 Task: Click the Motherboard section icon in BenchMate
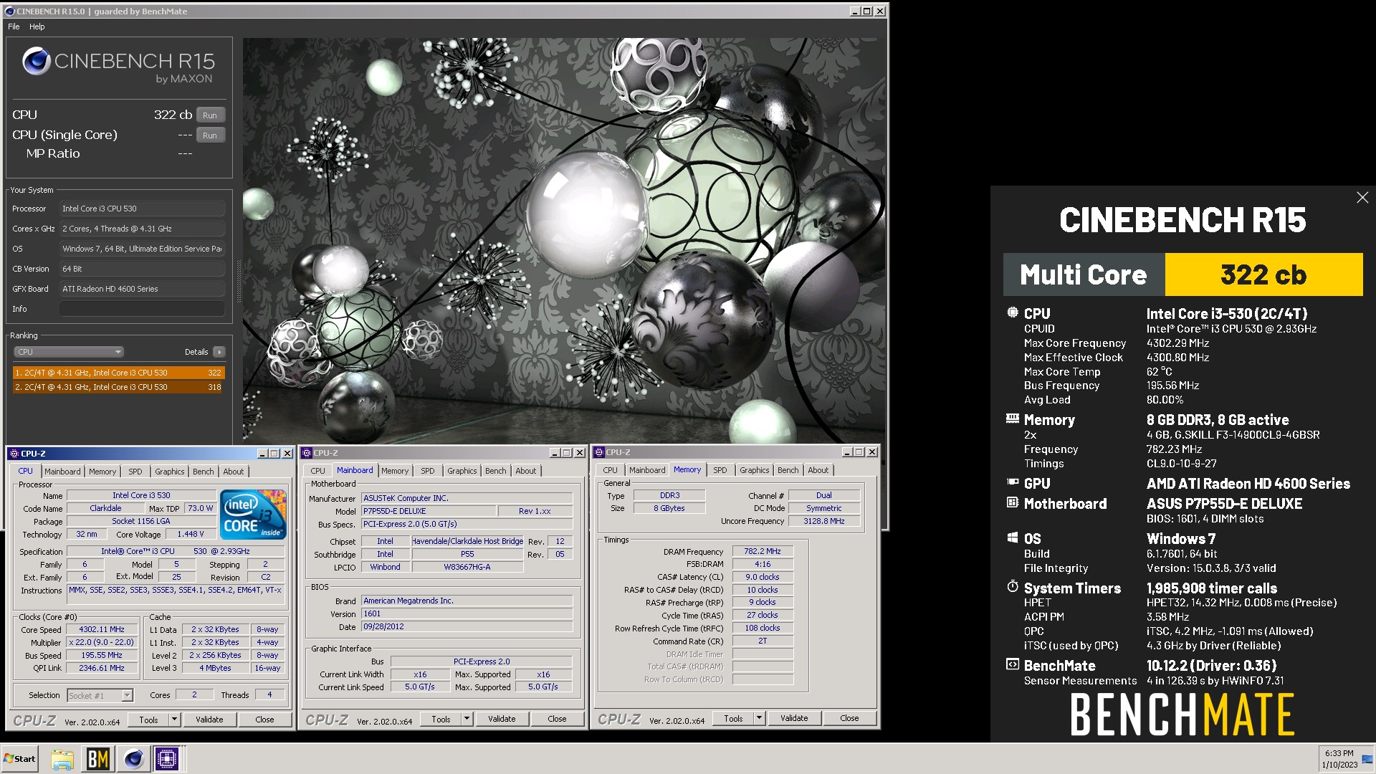coord(1013,502)
